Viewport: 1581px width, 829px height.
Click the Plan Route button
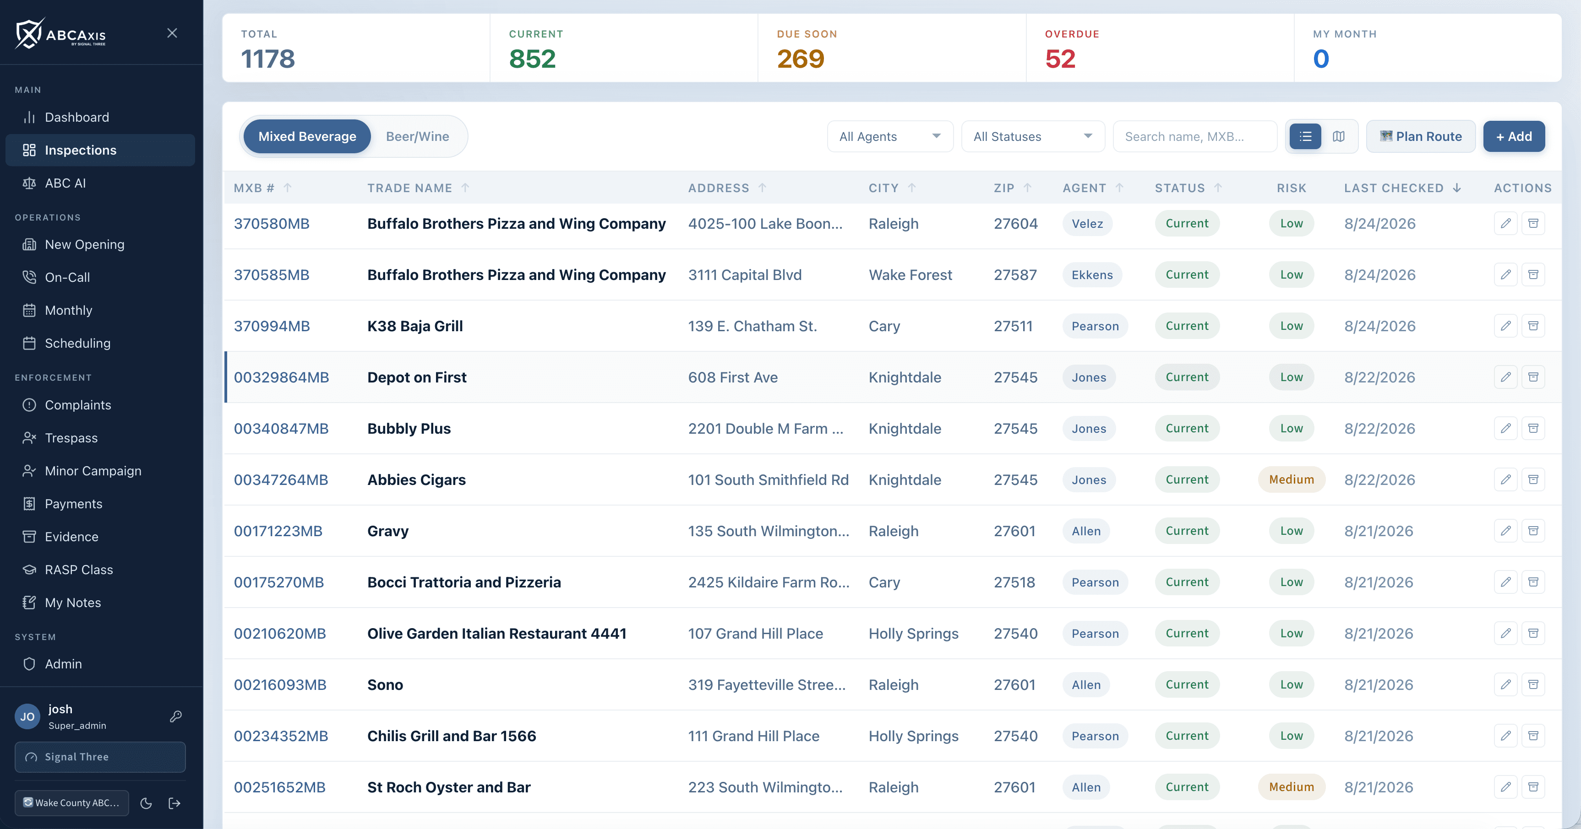[x=1421, y=136]
